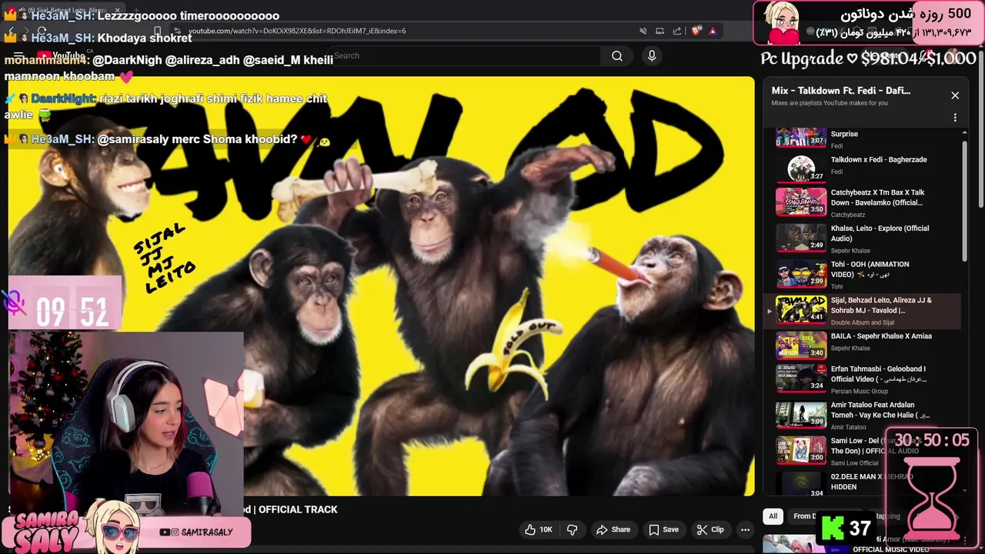Close the Mix playlist panel

tap(955, 95)
